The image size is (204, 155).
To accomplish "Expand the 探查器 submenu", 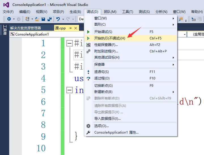I will (131, 65).
